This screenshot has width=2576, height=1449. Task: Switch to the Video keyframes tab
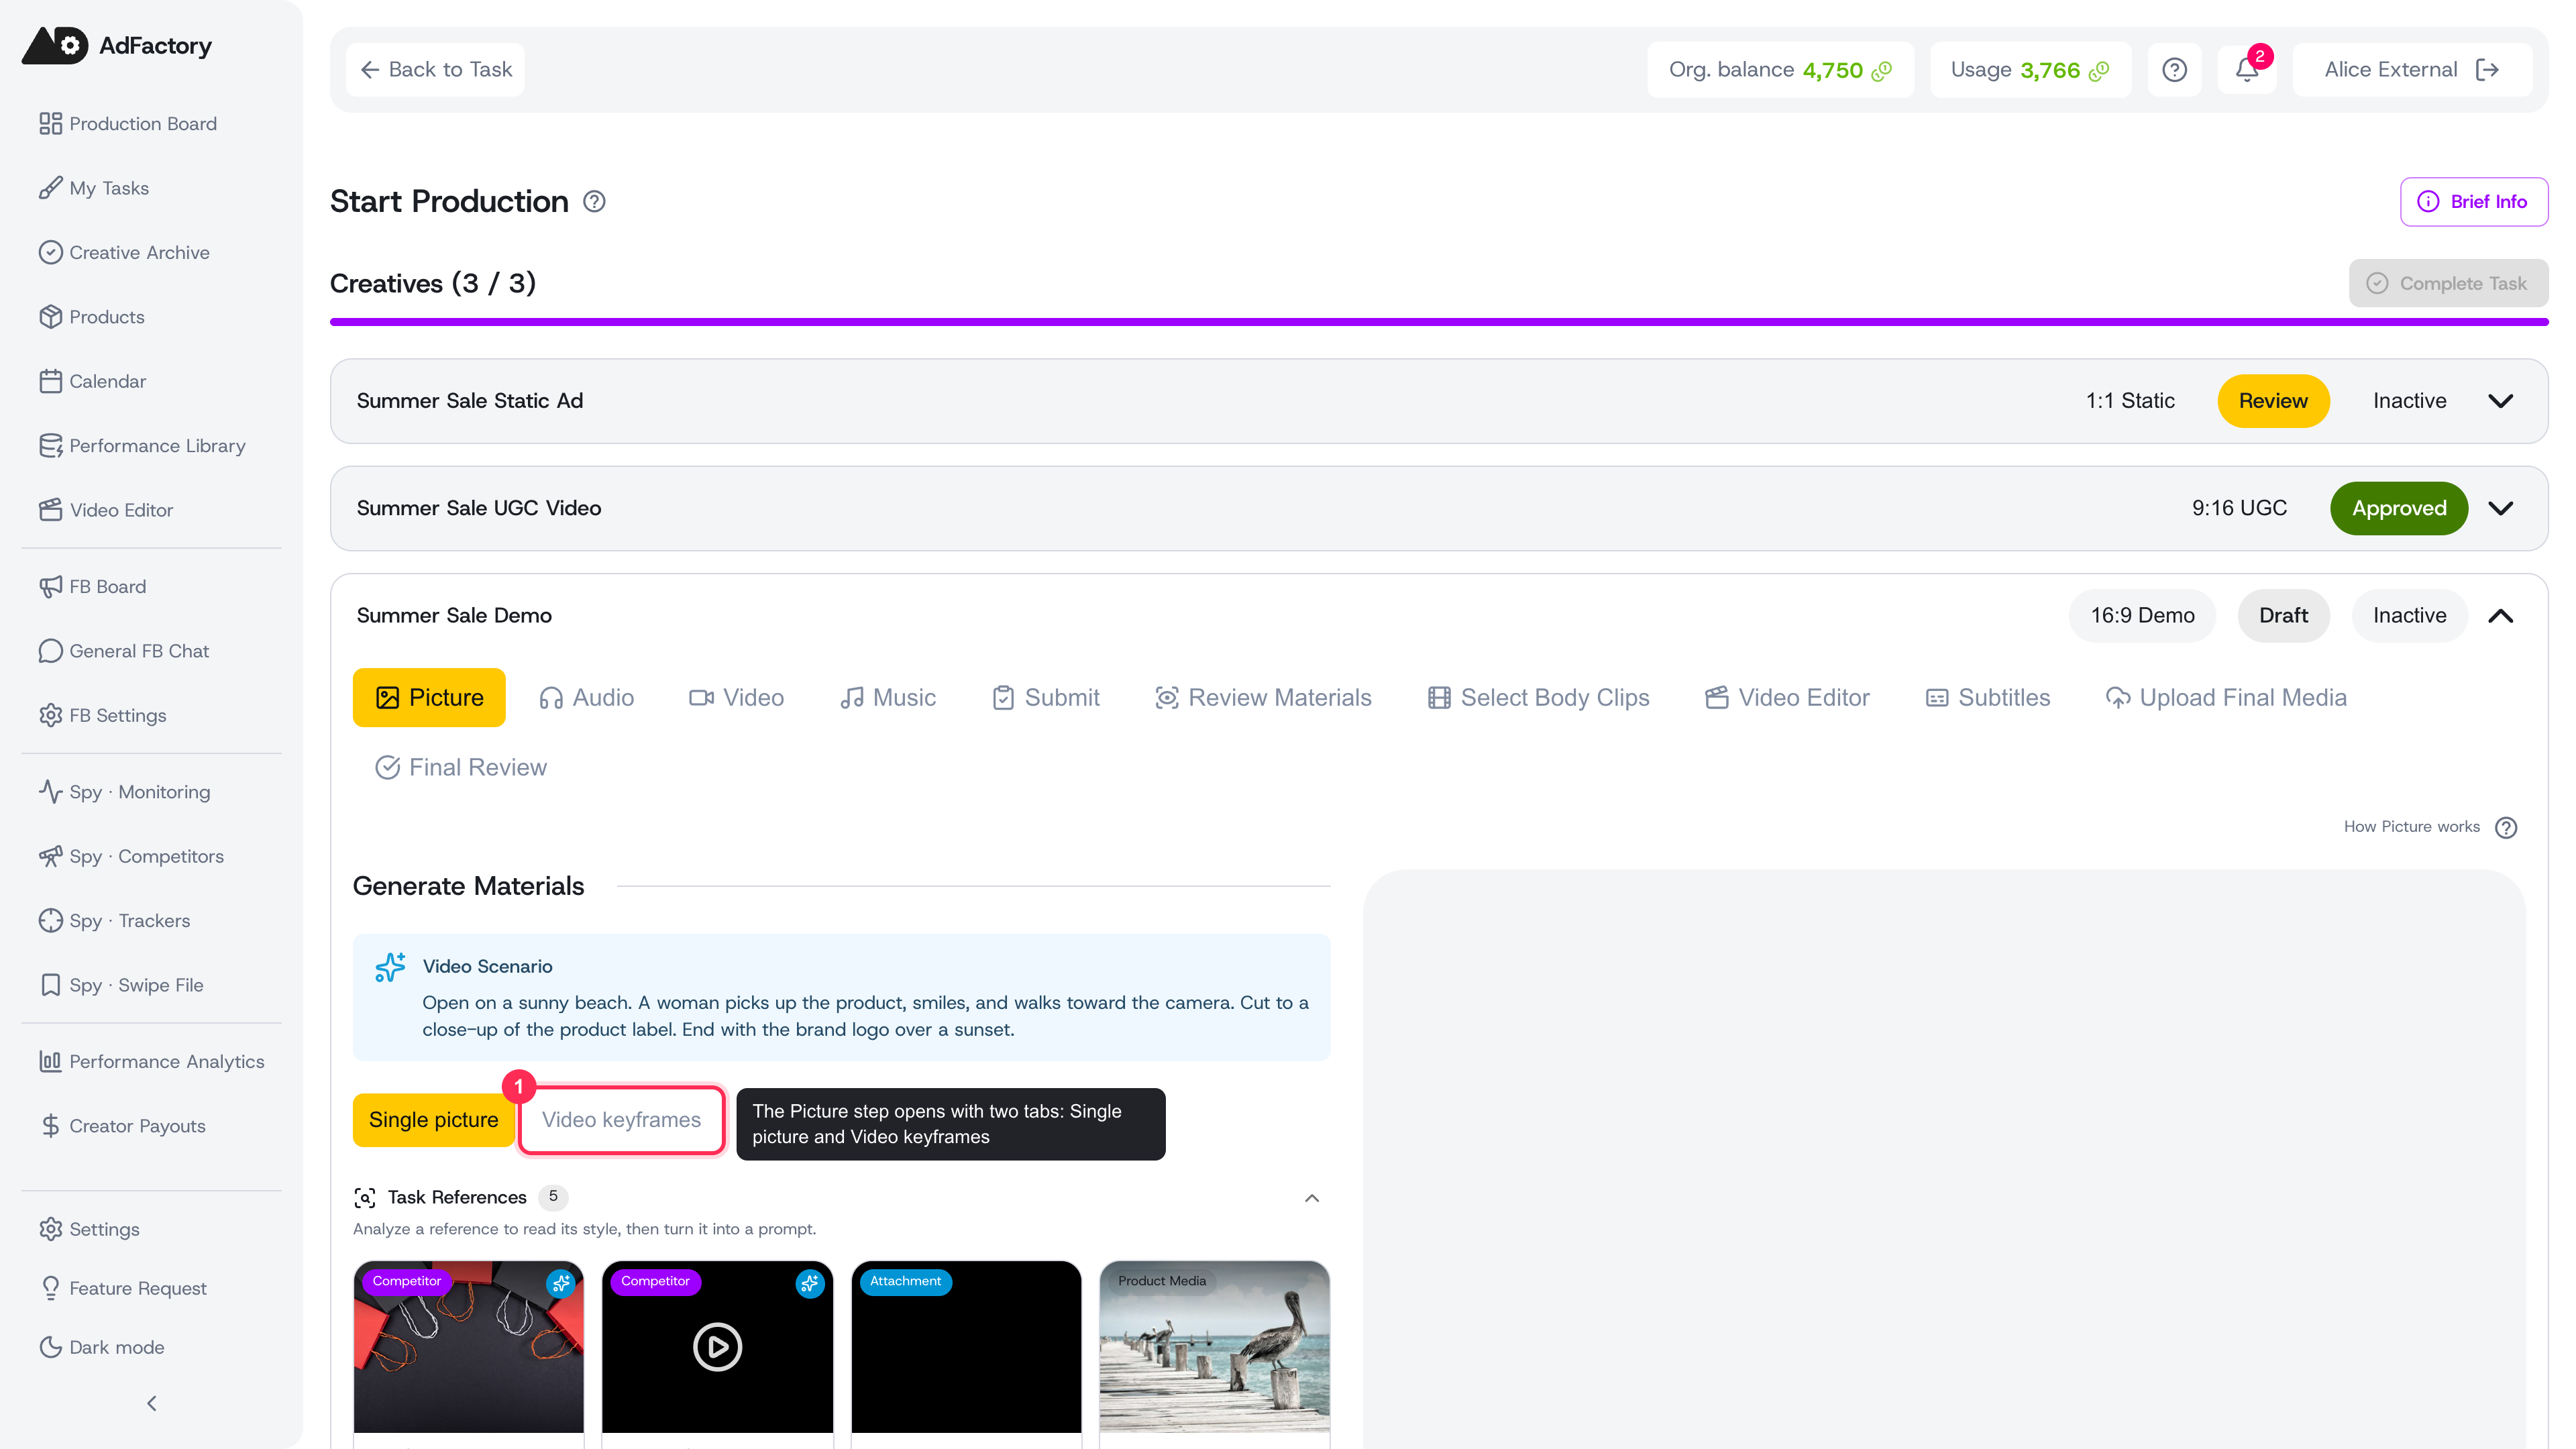[x=621, y=1120]
